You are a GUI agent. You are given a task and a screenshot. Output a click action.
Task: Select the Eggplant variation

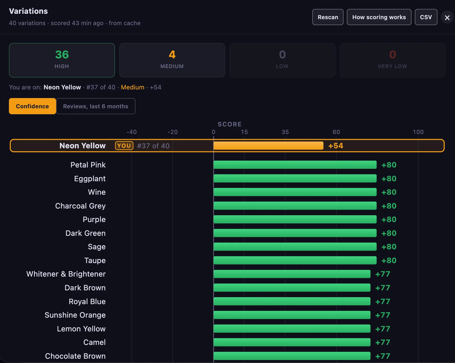[x=90, y=179]
